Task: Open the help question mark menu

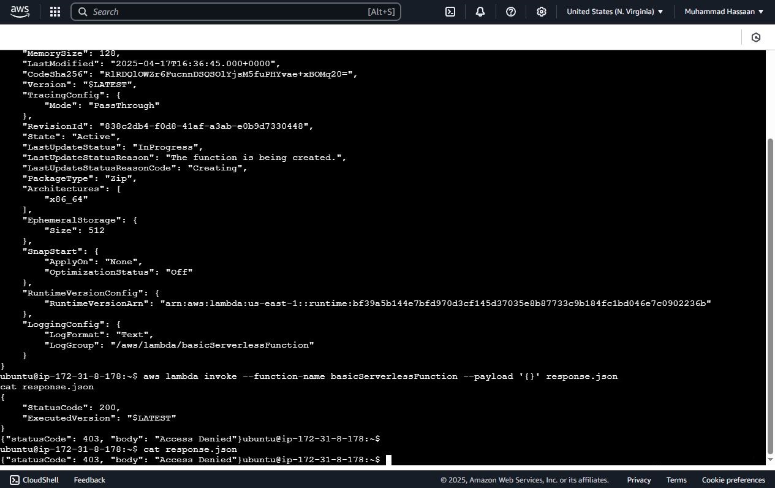Action: (511, 12)
